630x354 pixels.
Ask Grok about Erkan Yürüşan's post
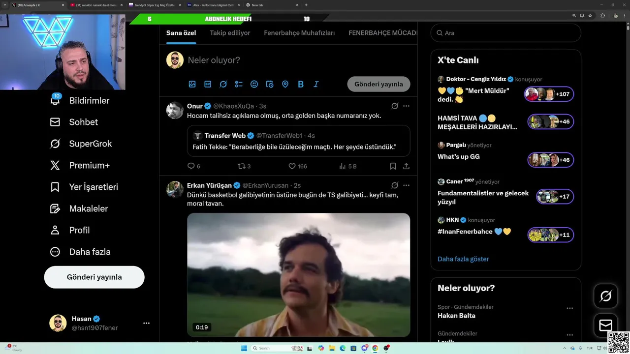coord(395,185)
